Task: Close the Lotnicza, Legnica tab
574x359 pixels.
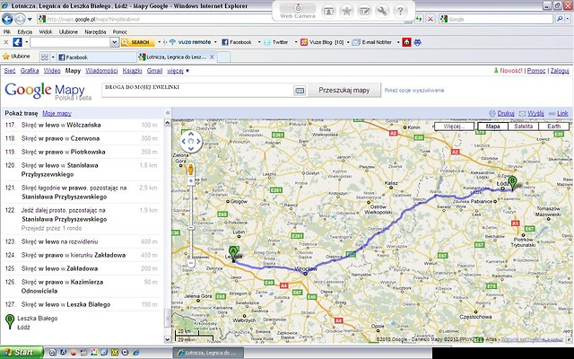Action: click(x=212, y=57)
